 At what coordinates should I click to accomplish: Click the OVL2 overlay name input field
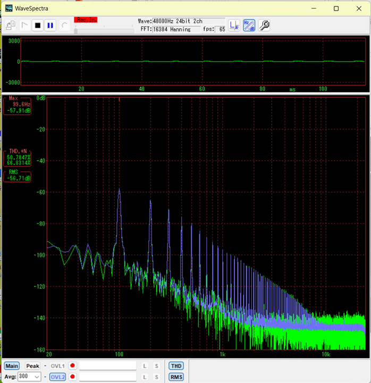tap(108, 377)
